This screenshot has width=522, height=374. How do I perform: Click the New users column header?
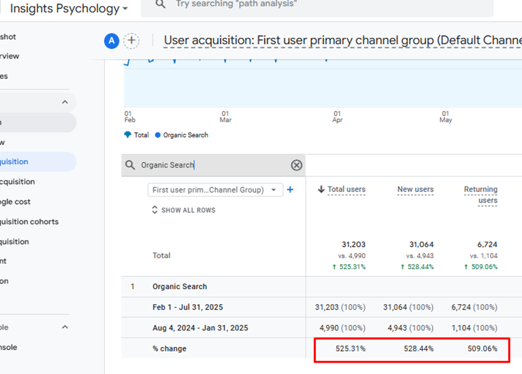pyautogui.click(x=415, y=189)
